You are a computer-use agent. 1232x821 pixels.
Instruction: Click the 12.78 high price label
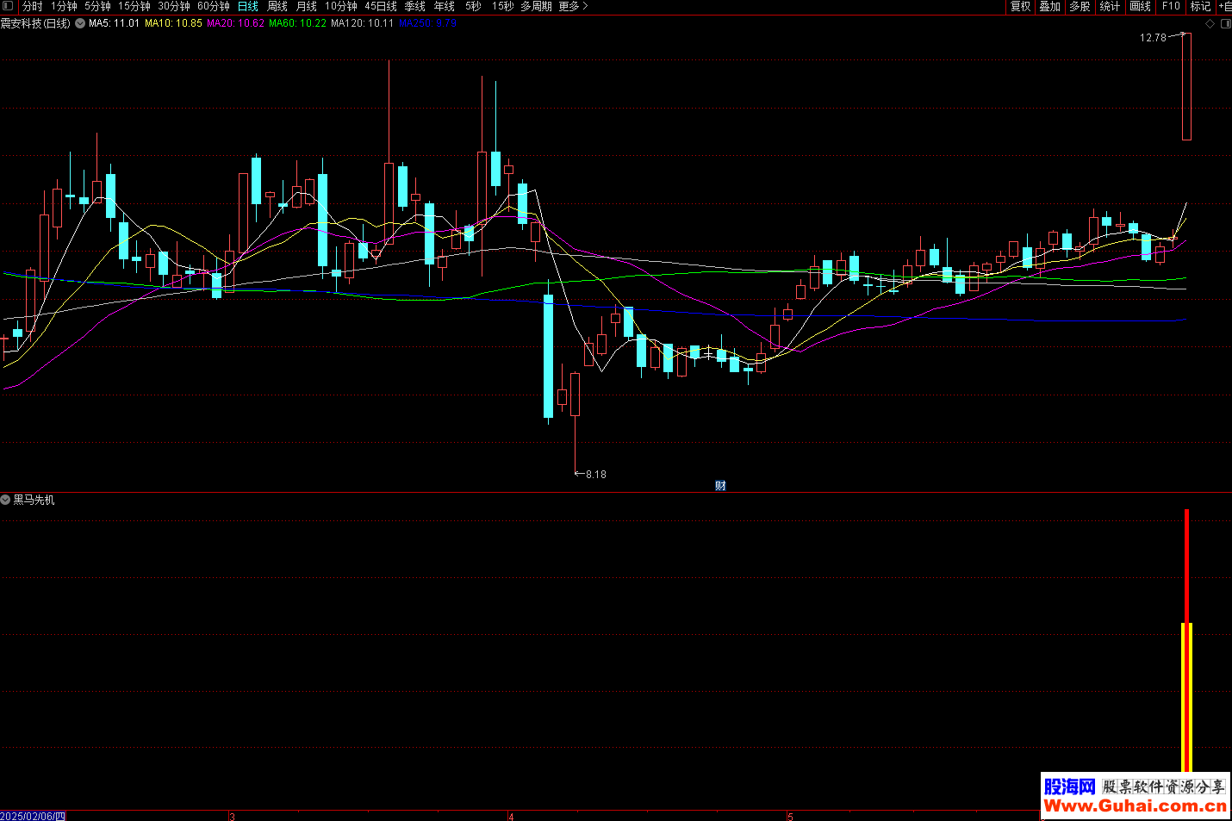click(1153, 38)
